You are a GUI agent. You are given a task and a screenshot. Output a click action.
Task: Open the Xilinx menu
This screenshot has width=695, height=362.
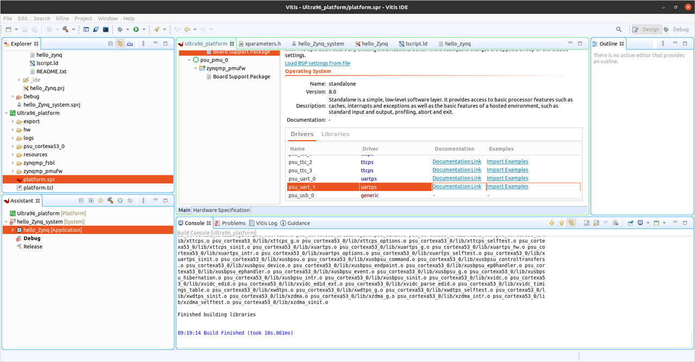[62, 18]
